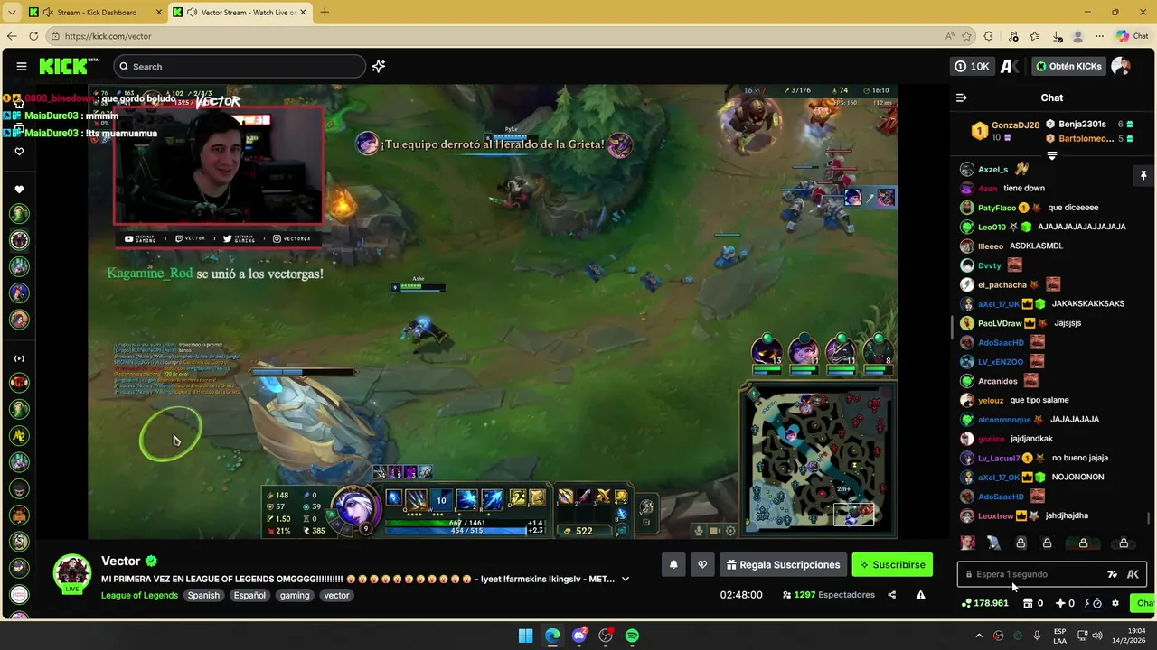Select the Spanish tag
This screenshot has width=1157, height=650.
[x=203, y=595]
